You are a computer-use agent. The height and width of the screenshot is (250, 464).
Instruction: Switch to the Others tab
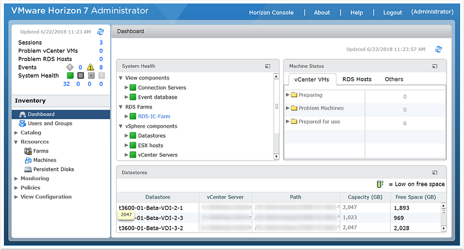coord(394,79)
